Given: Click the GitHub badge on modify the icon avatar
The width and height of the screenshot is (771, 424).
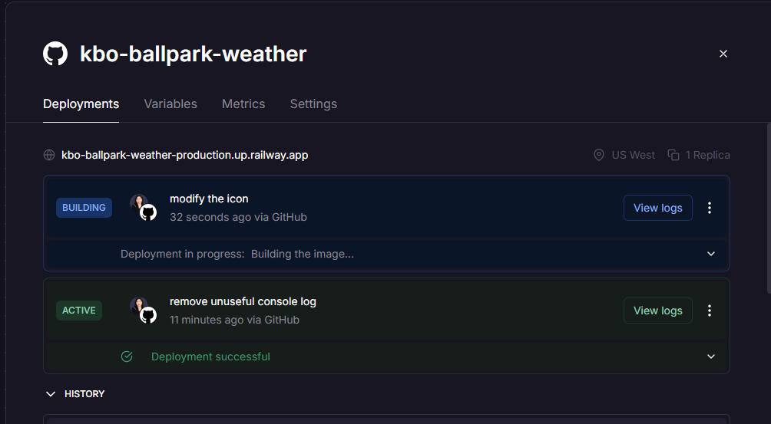Looking at the screenshot, I should [x=148, y=212].
